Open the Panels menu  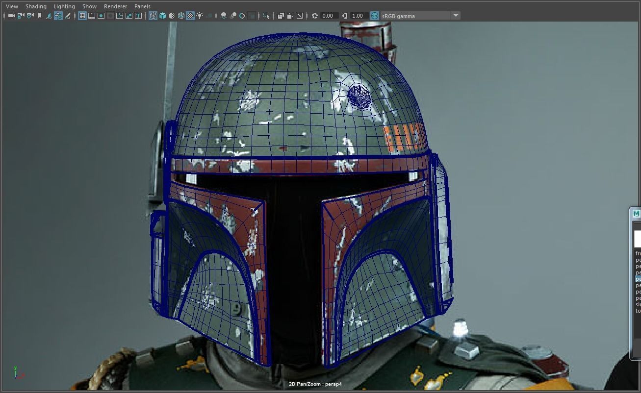click(142, 6)
